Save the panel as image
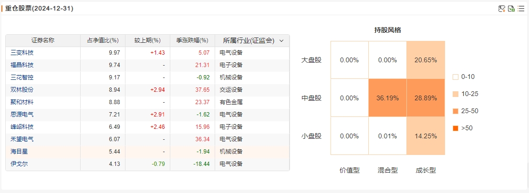 pos(502,9)
